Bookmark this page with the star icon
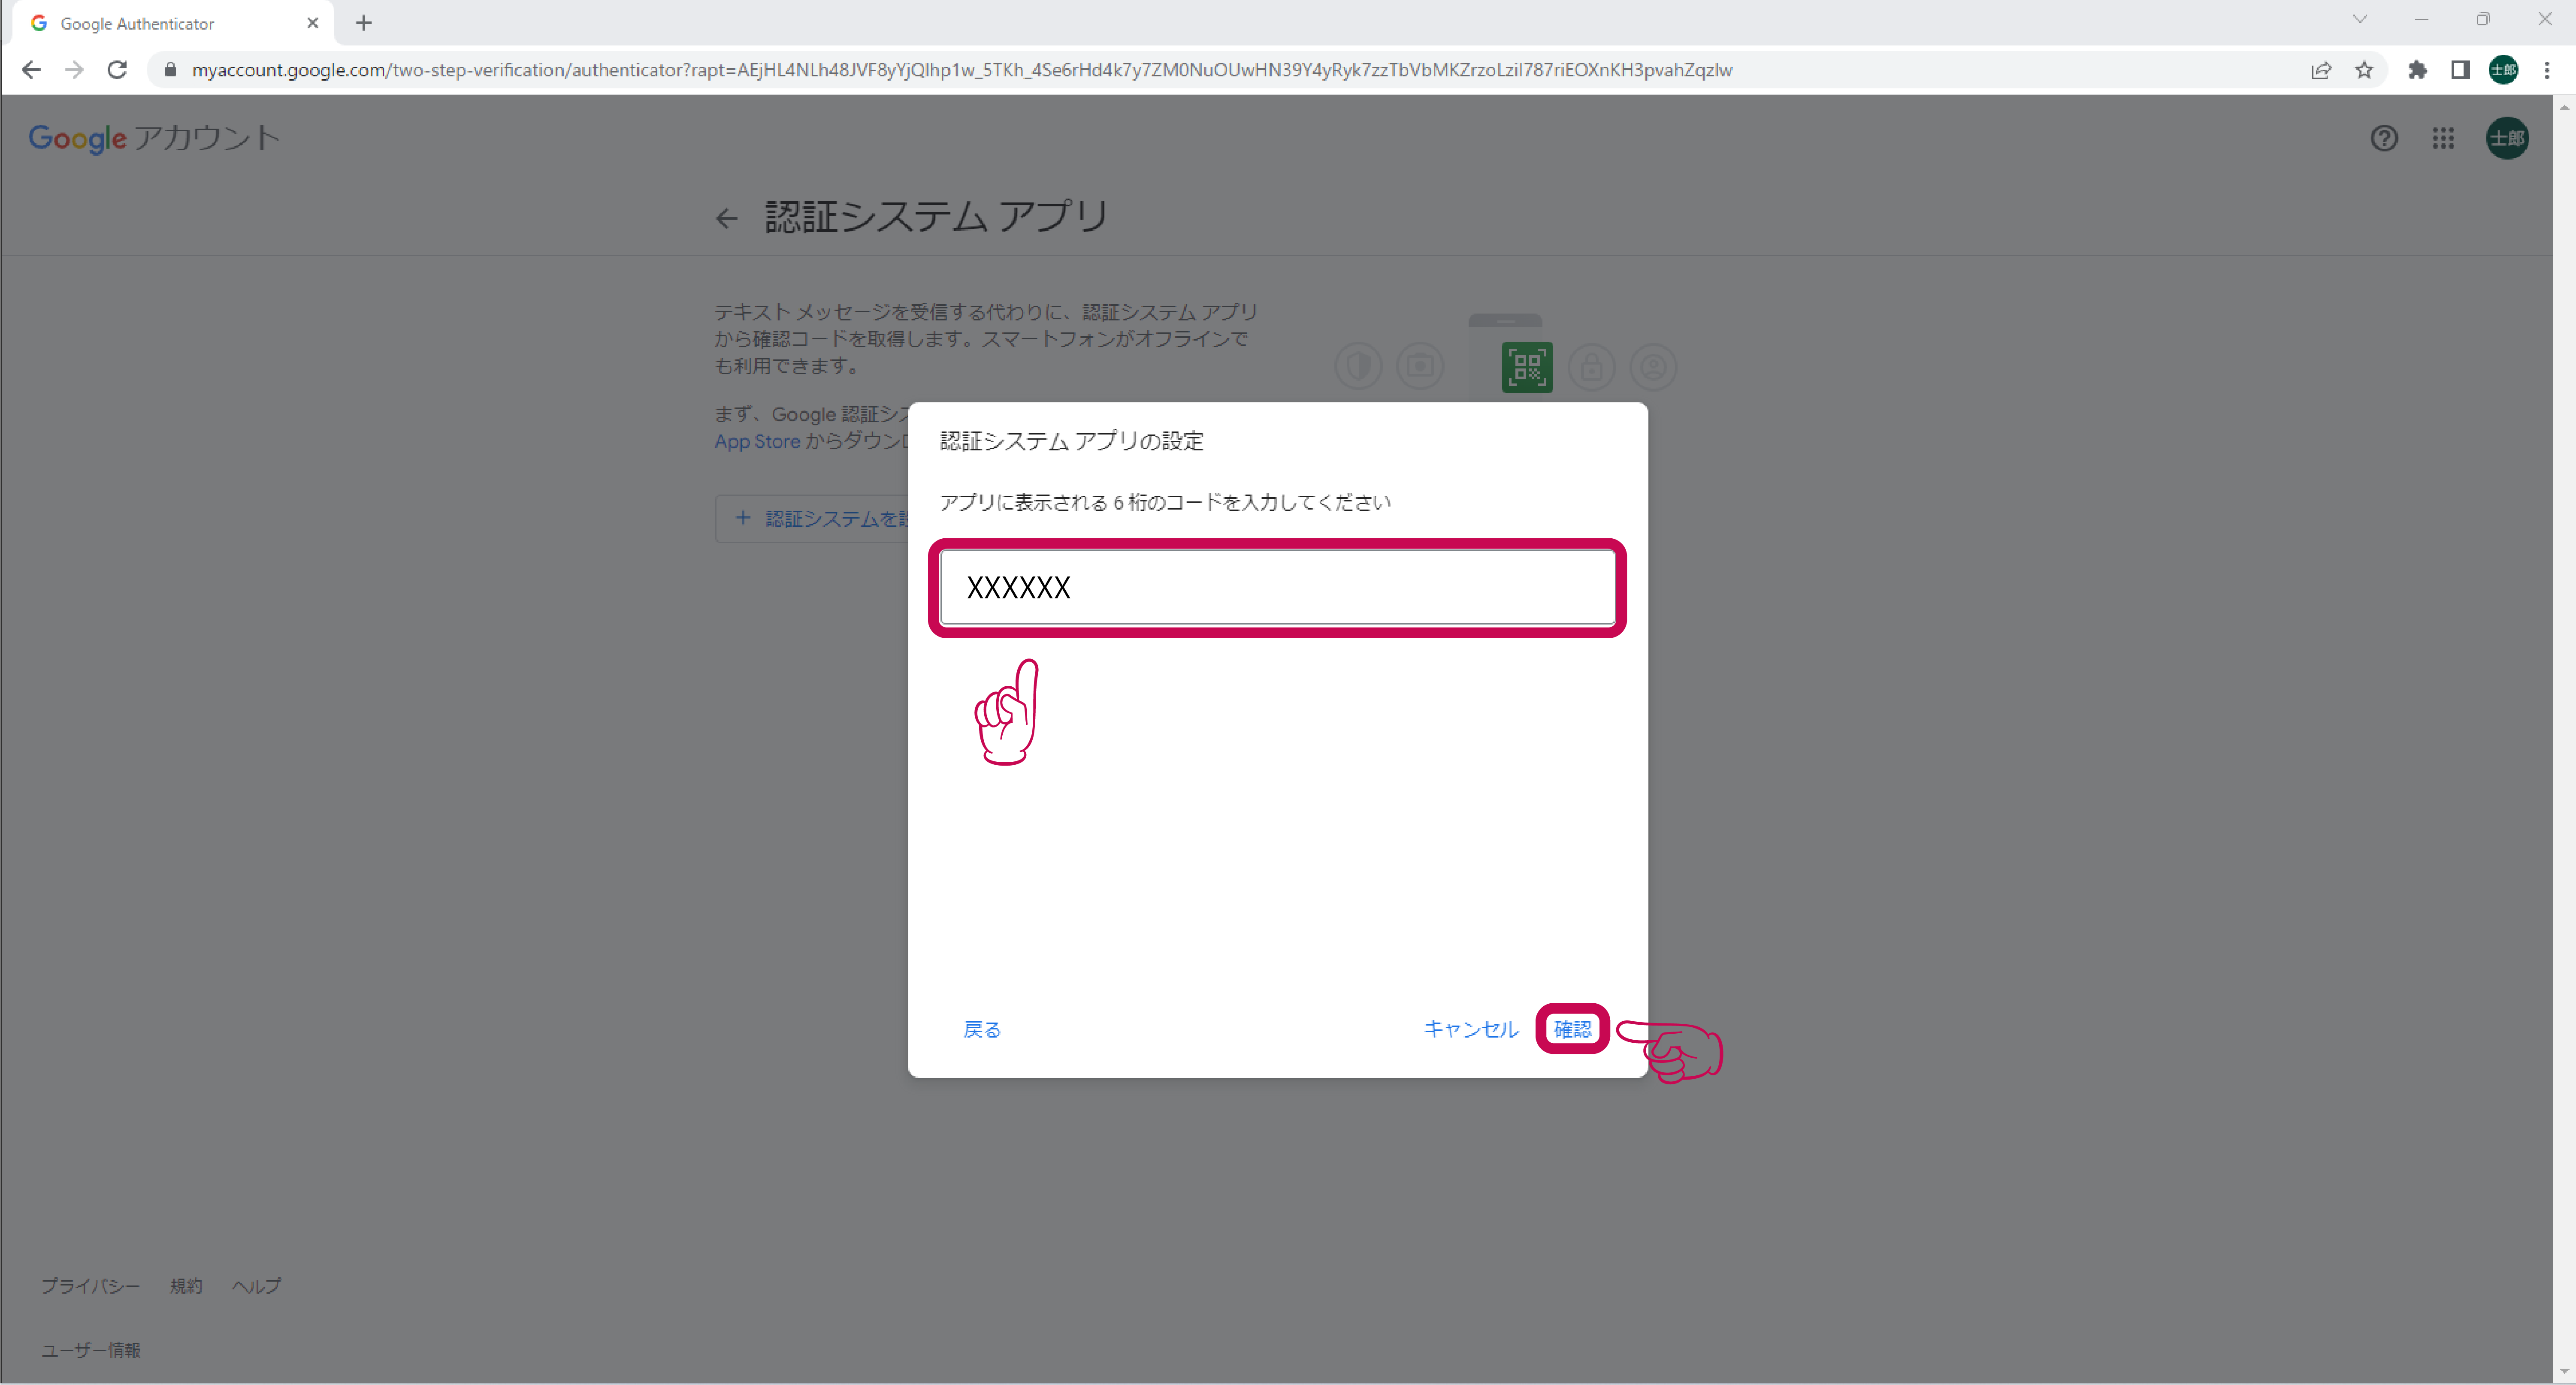The height and width of the screenshot is (1385, 2576). (x=2364, y=70)
